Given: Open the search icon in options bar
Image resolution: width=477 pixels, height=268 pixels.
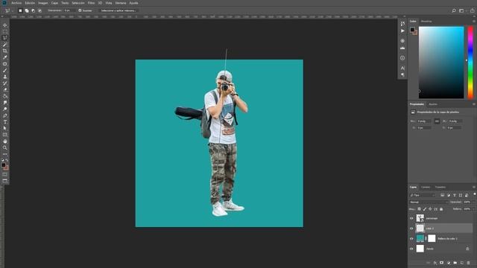Looking at the screenshot, I should (454, 10).
